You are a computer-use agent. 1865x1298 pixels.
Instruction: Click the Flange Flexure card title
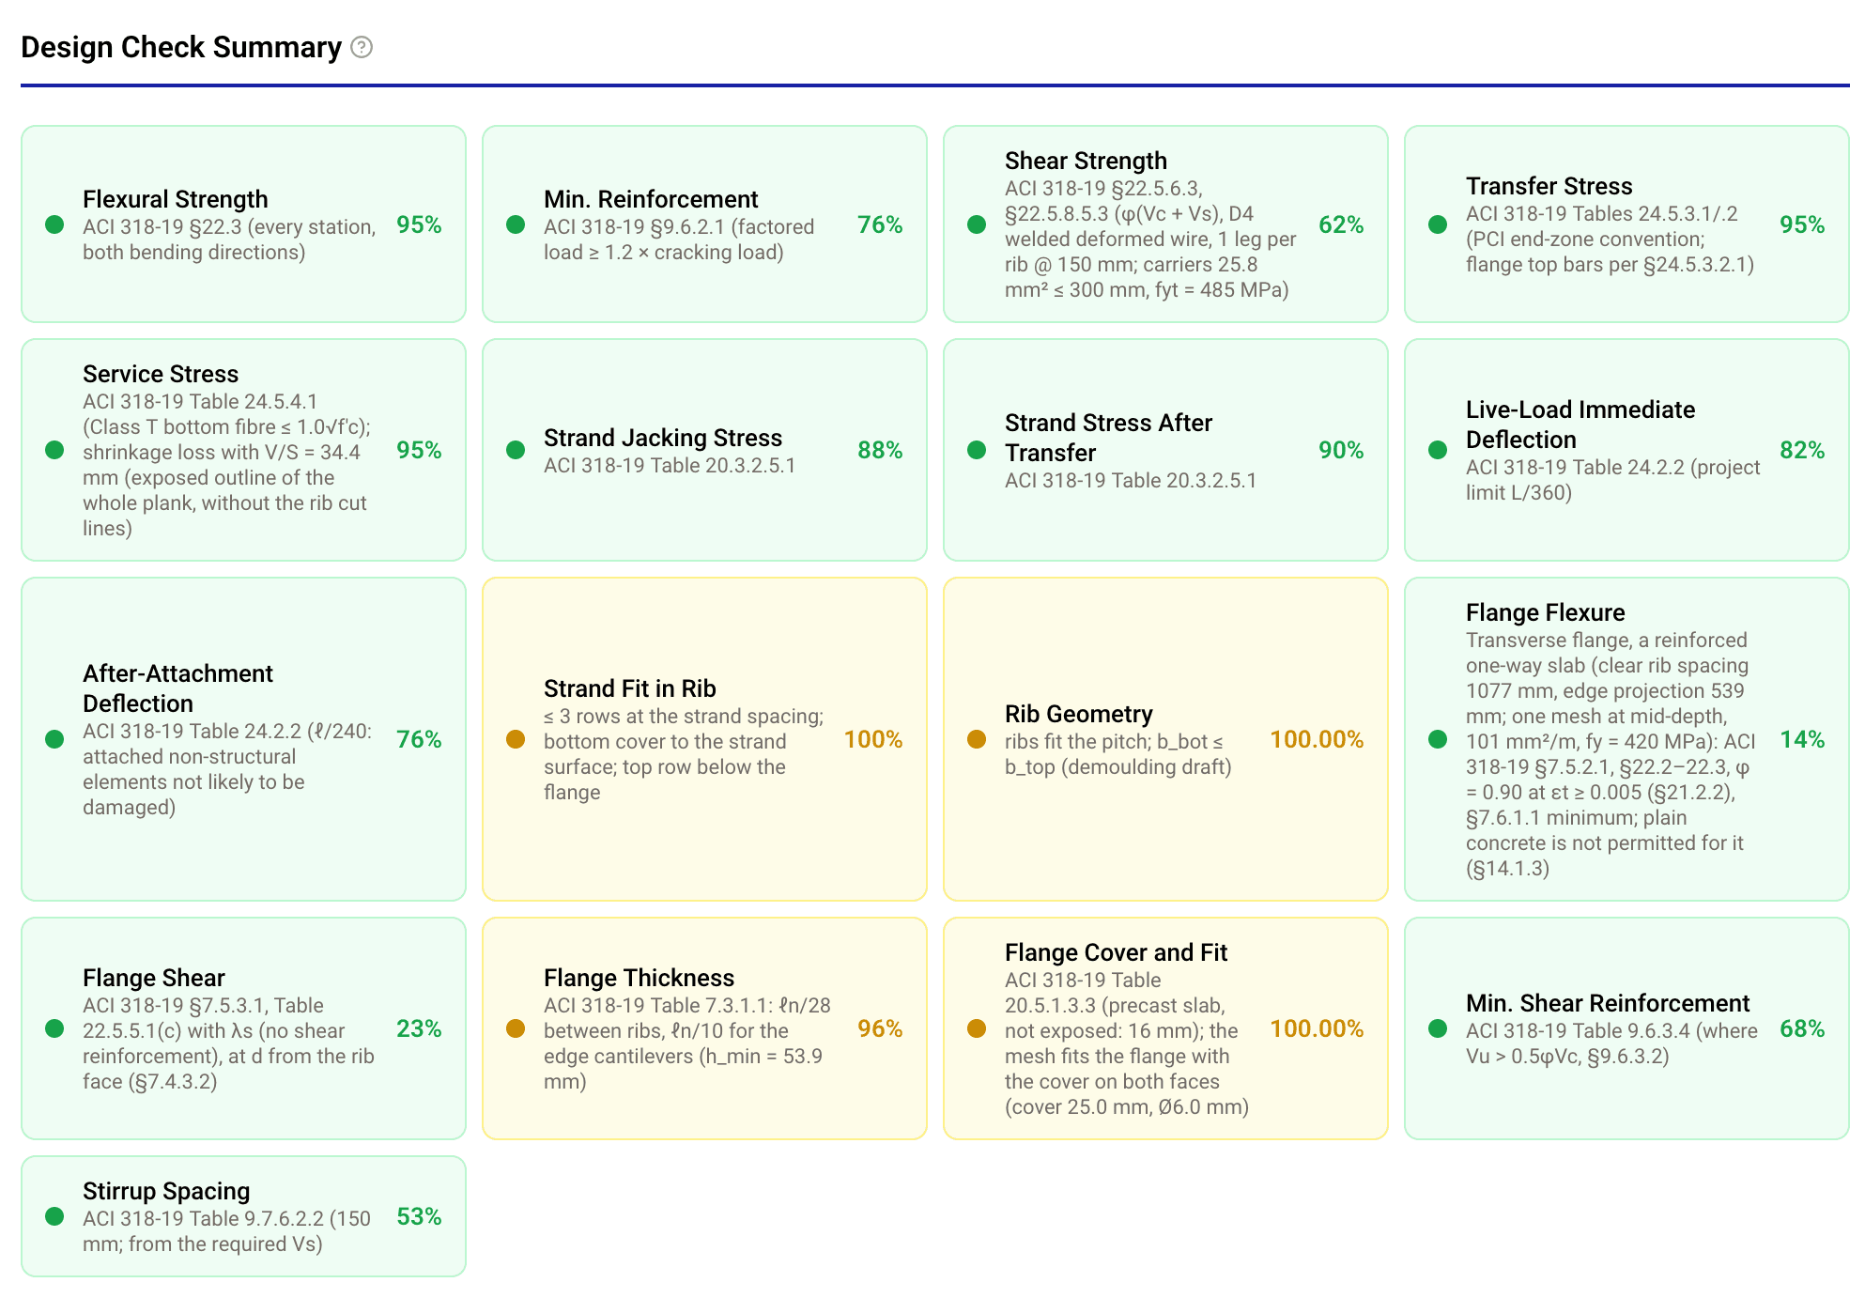(1545, 612)
